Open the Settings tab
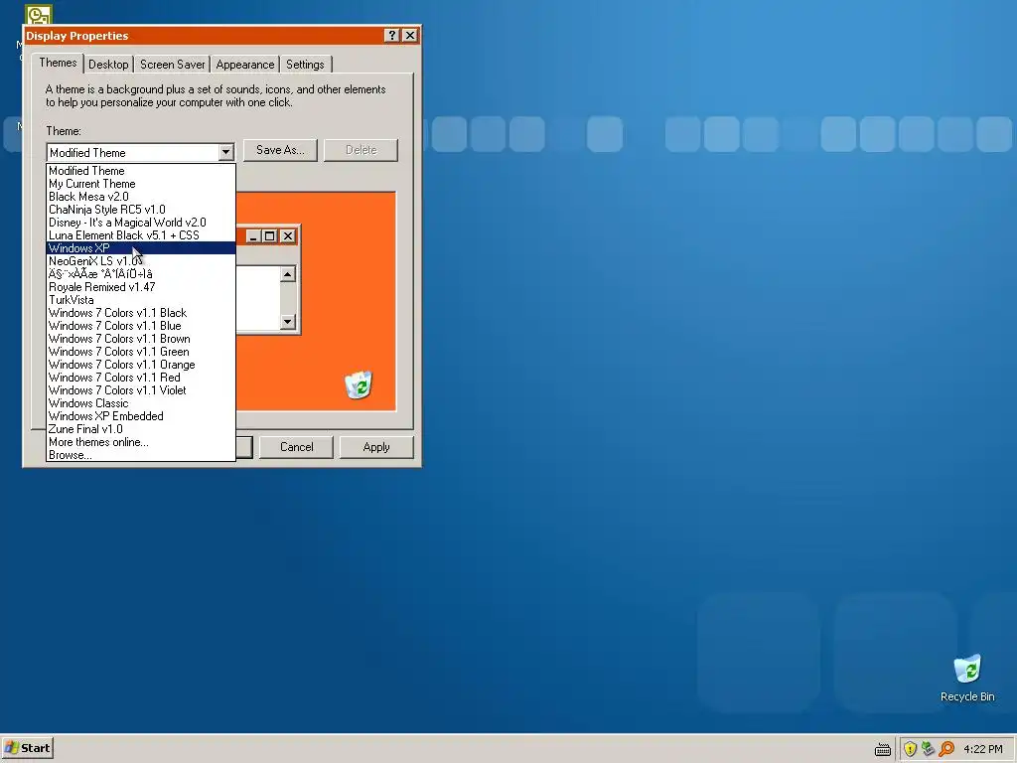This screenshot has width=1017, height=763. point(305,65)
